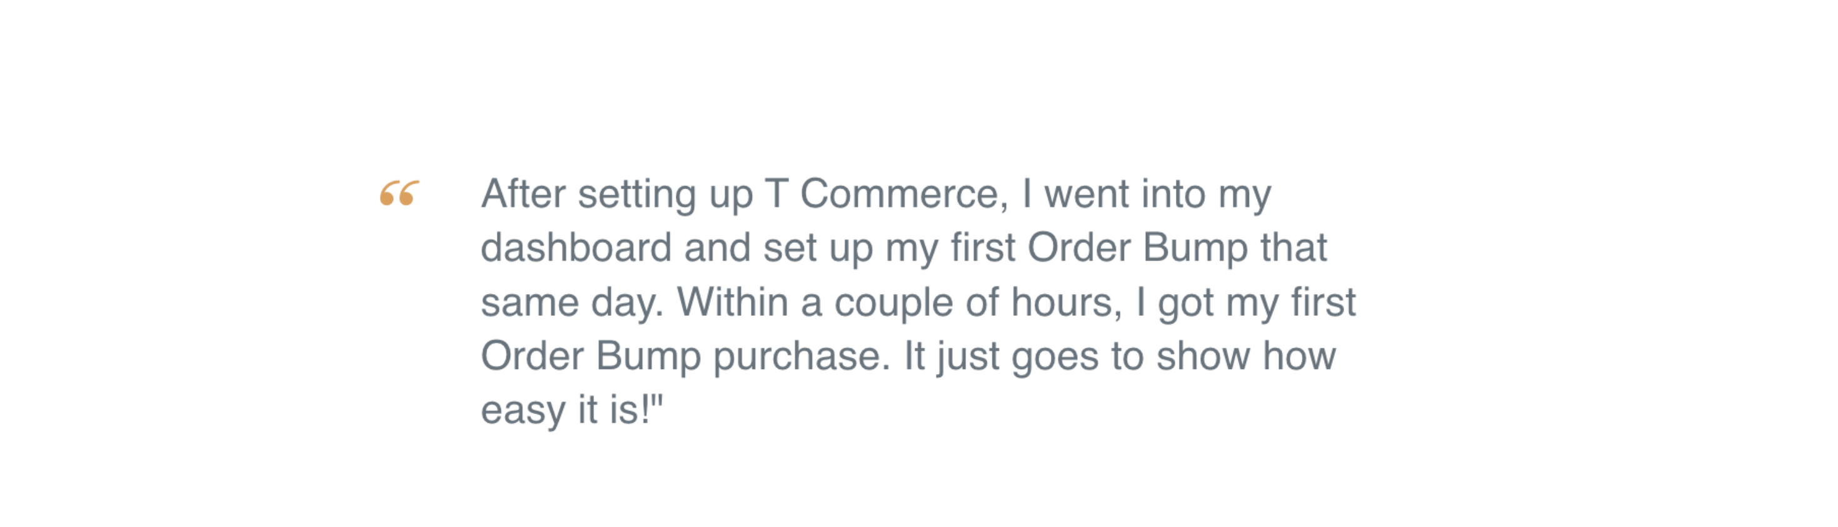This screenshot has height=527, width=1838.
Task: Click the phrase 'I got my first'
Action: click(x=1246, y=302)
